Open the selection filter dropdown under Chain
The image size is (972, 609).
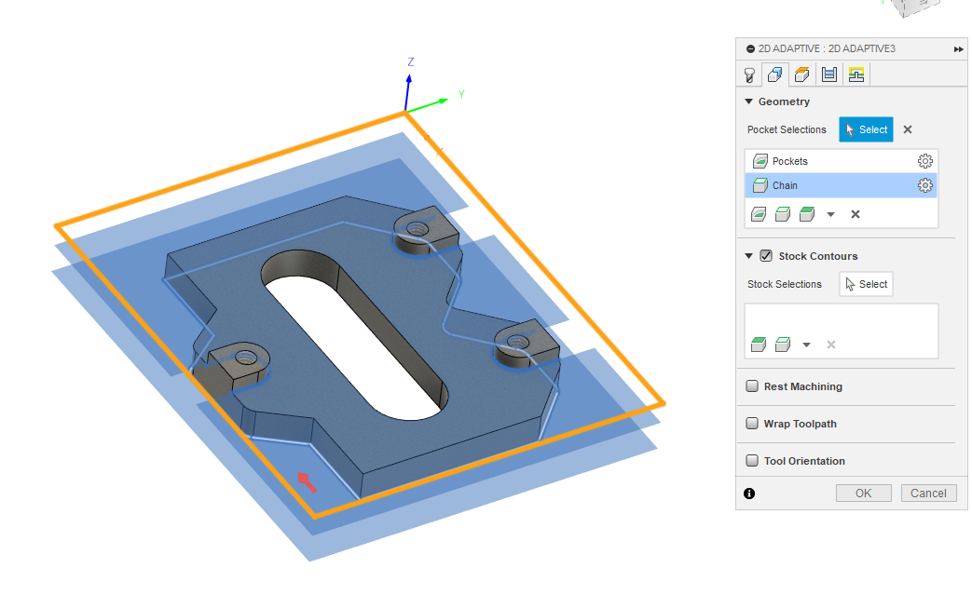[x=830, y=213]
